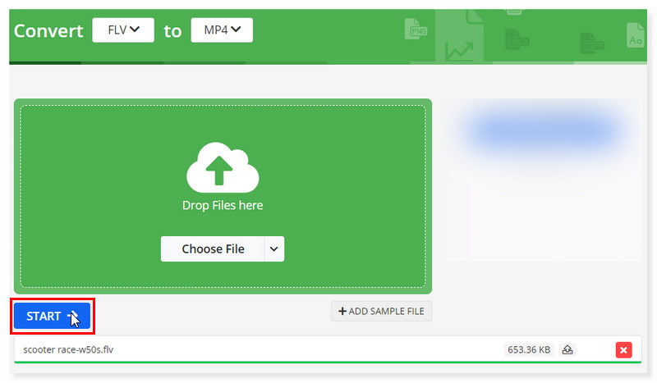
Task: Open the MP4 target format dropdown
Action: click(x=222, y=30)
